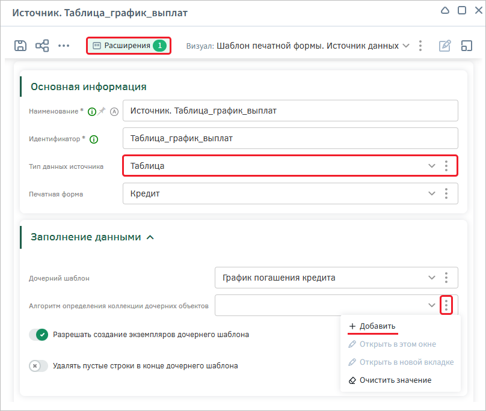The width and height of the screenshot is (486, 411).
Task: Expand Печатная форма dropdown arrow
Action: coord(432,193)
